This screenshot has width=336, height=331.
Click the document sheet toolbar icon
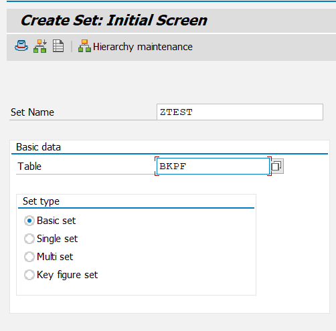58,46
